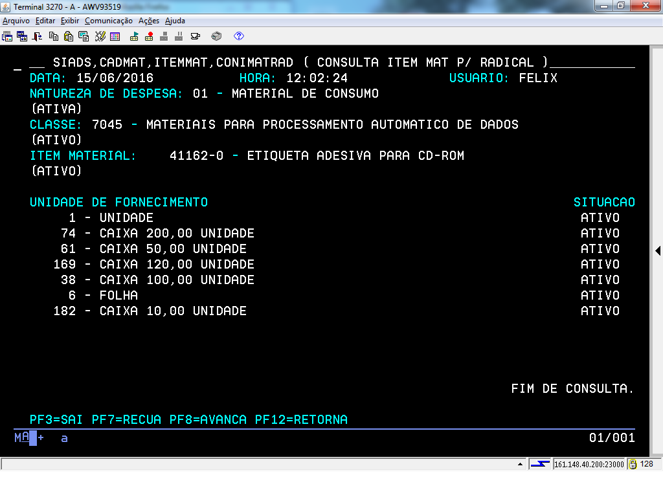Open the Comunicação menu
663x497 pixels.
[109, 21]
